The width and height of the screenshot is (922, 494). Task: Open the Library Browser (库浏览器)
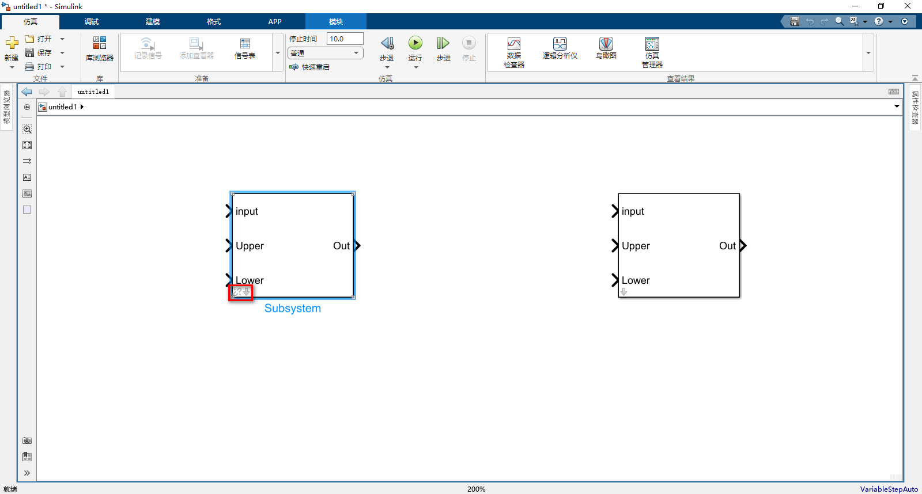100,49
